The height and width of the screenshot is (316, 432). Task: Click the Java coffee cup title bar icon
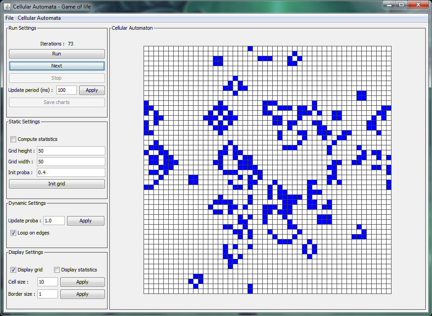click(6, 6)
